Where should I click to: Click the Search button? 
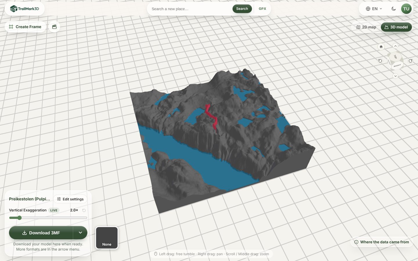pyautogui.click(x=242, y=9)
